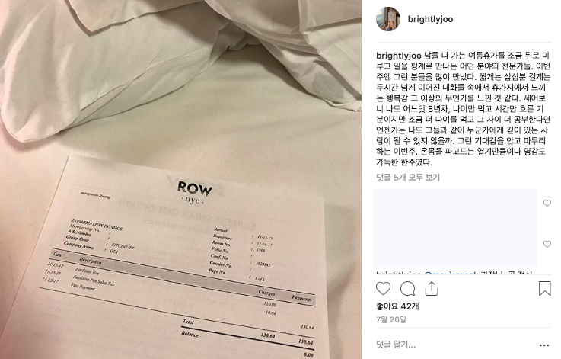This screenshot has width=561, height=359.
Task: Click the brightlyjoo username in the post header
Action: [430, 19]
